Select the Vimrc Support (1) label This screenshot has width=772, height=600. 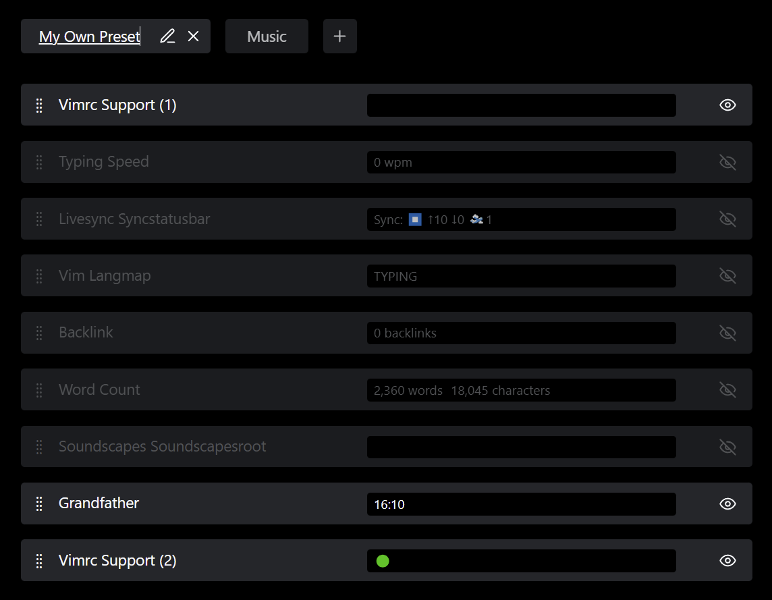[117, 105]
